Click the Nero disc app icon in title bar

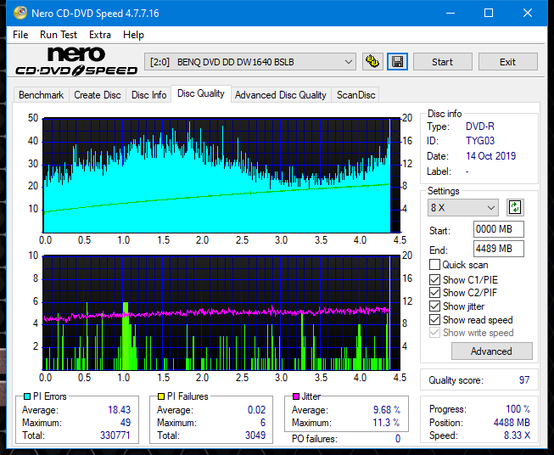pos(20,13)
